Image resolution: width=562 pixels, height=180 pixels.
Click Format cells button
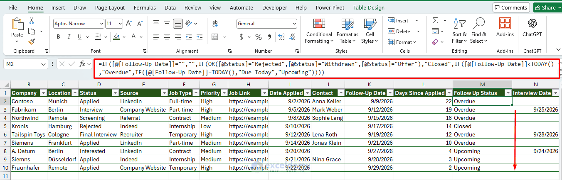[402, 42]
